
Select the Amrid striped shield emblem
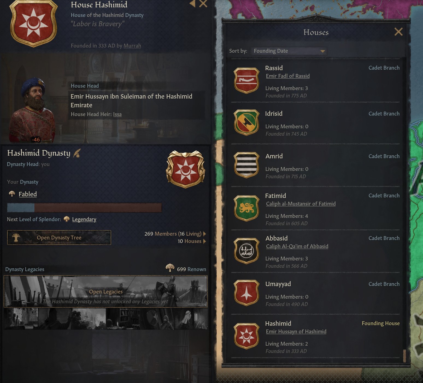(246, 165)
